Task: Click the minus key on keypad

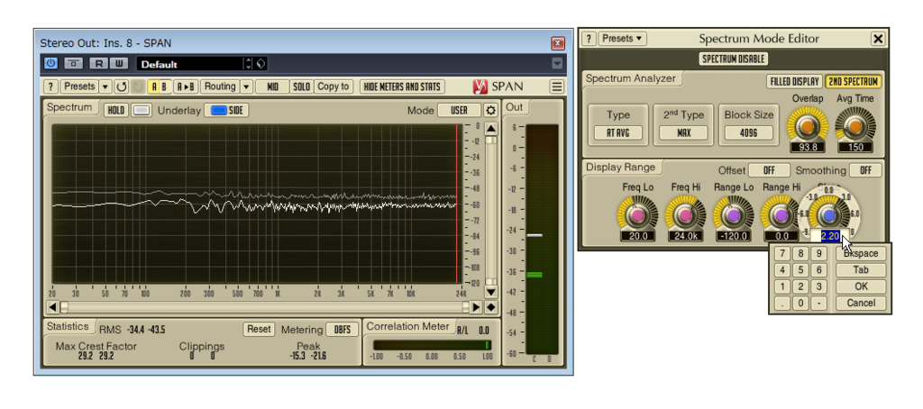Action: [818, 303]
